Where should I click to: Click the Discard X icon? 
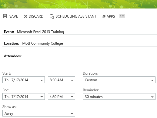[x=25, y=16]
